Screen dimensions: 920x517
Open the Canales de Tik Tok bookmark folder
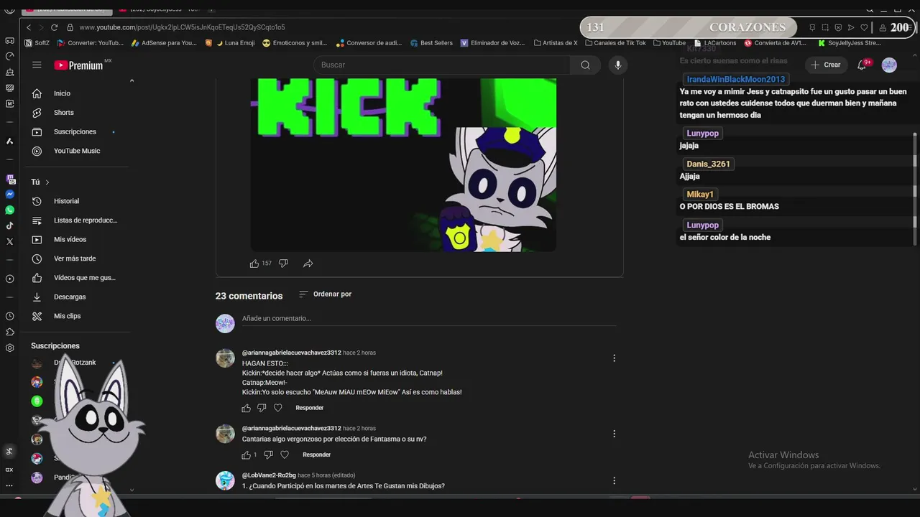coord(615,43)
